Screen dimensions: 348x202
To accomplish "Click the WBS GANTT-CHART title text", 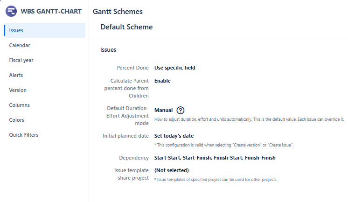I will [x=51, y=11].
